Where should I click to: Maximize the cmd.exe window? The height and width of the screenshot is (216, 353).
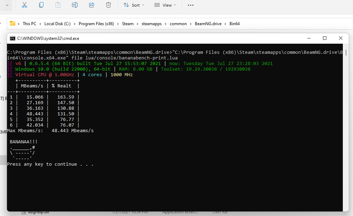point(325,38)
